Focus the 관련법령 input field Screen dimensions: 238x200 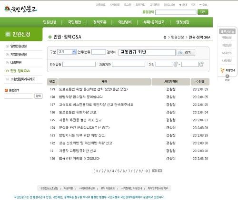(x=79, y=65)
